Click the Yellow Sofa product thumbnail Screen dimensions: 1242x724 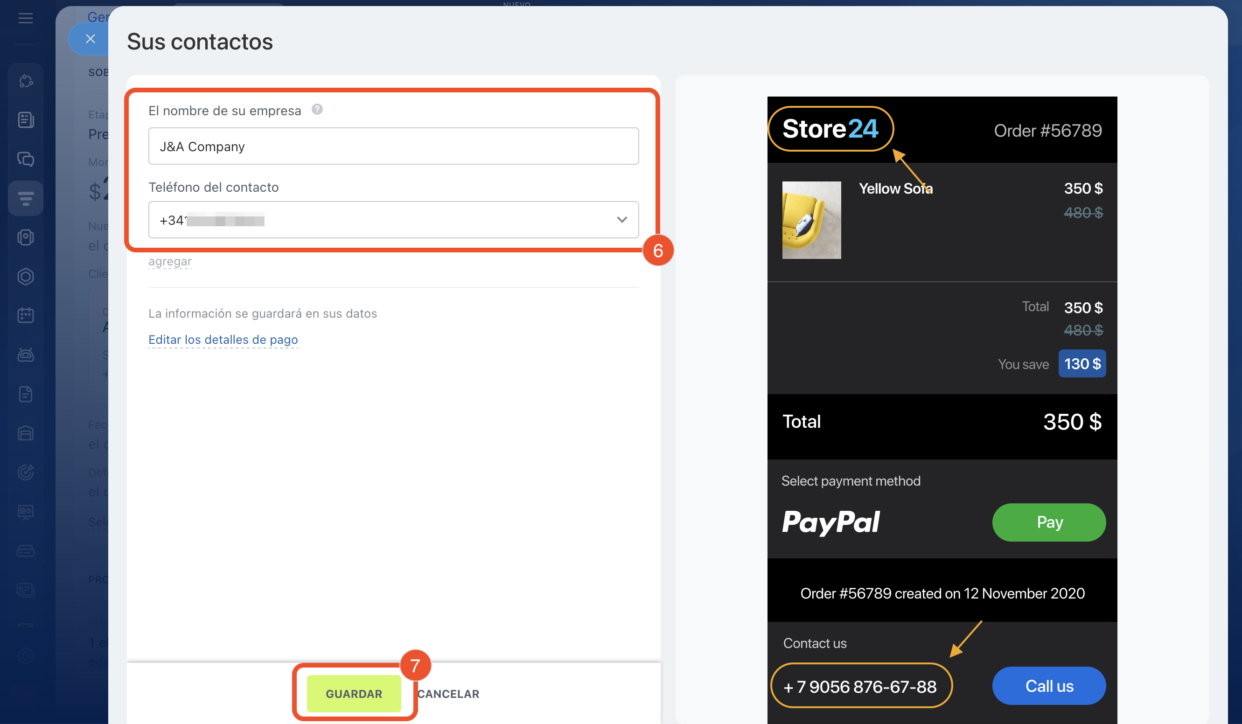[811, 220]
